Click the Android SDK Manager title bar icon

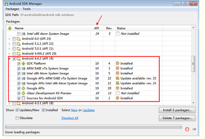6,4
